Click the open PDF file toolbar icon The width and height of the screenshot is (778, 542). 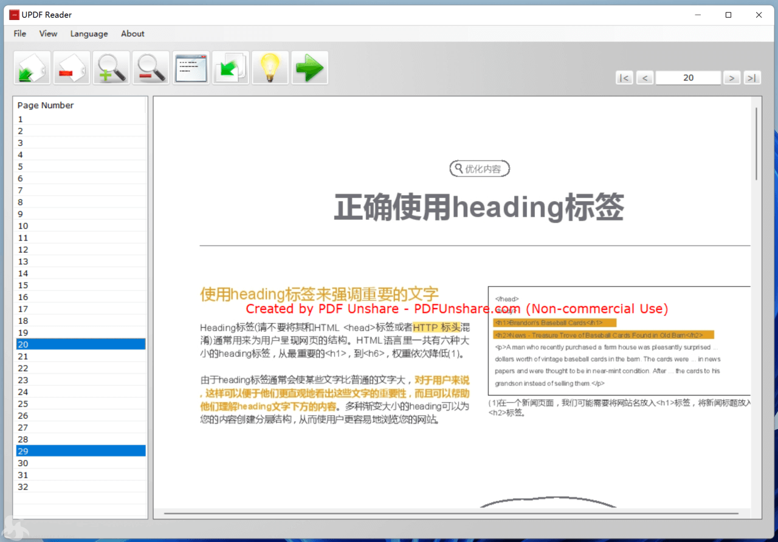[x=32, y=67]
